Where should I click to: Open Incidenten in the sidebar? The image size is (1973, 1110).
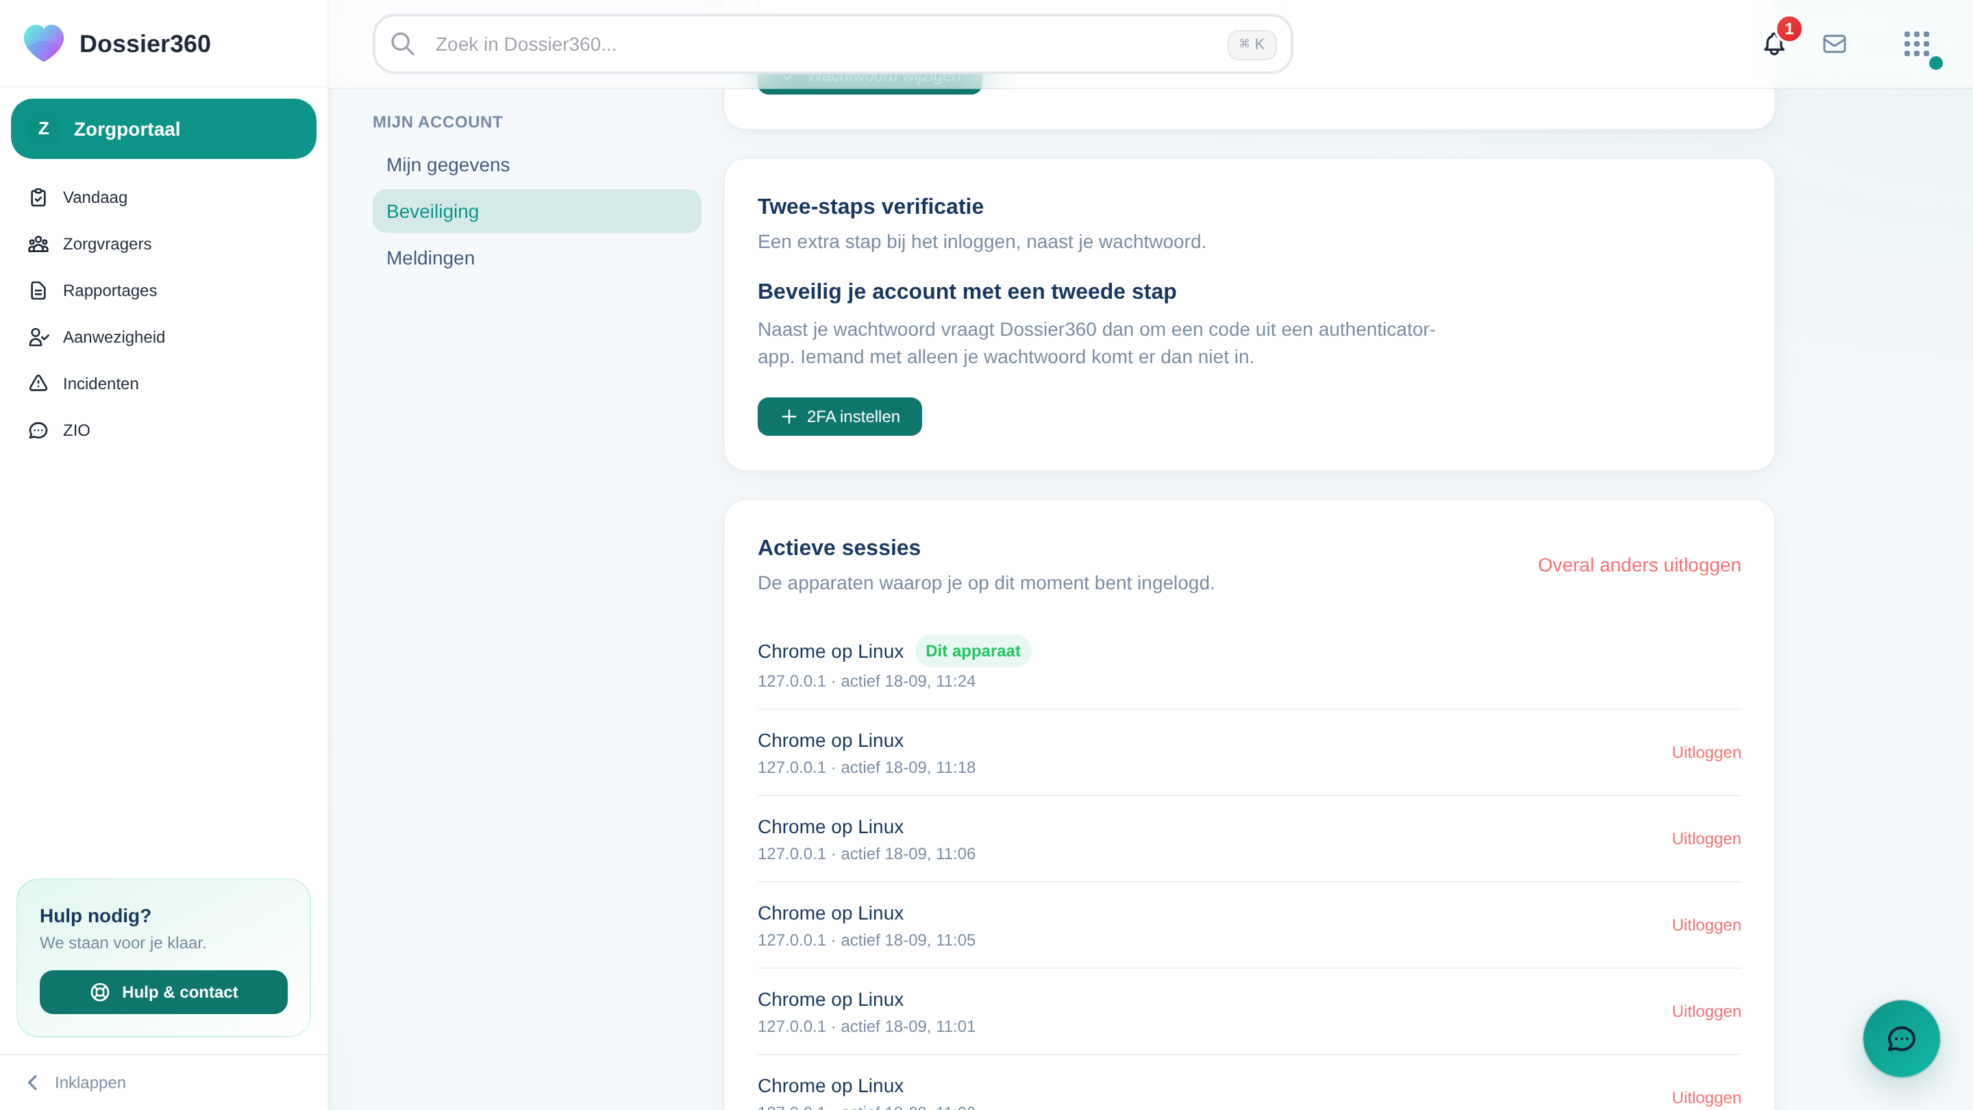163,384
